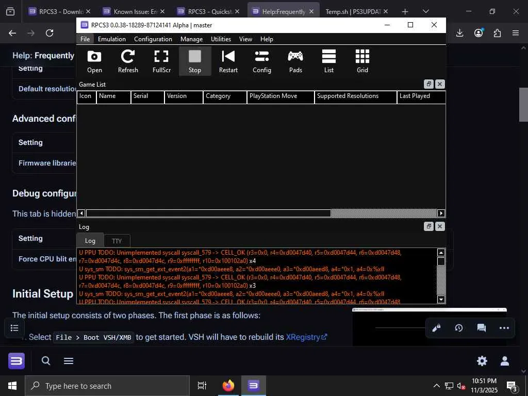The image size is (528, 396).
Task: Switch to RPCS3 - Download browser tab
Action: click(59, 11)
